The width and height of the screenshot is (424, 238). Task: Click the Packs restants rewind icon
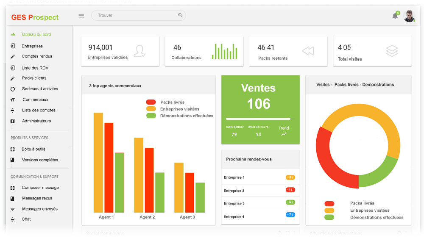coord(308,51)
